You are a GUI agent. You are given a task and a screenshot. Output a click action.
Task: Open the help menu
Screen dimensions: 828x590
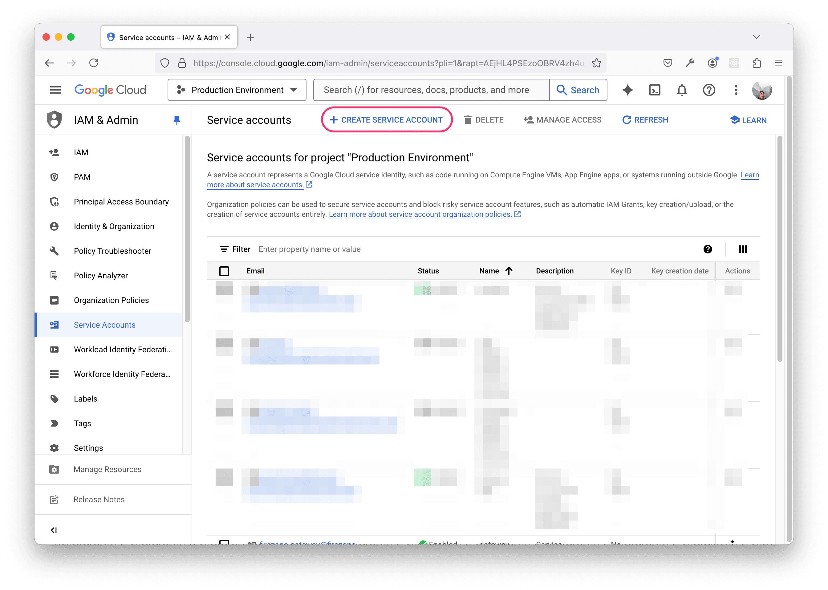tap(709, 90)
